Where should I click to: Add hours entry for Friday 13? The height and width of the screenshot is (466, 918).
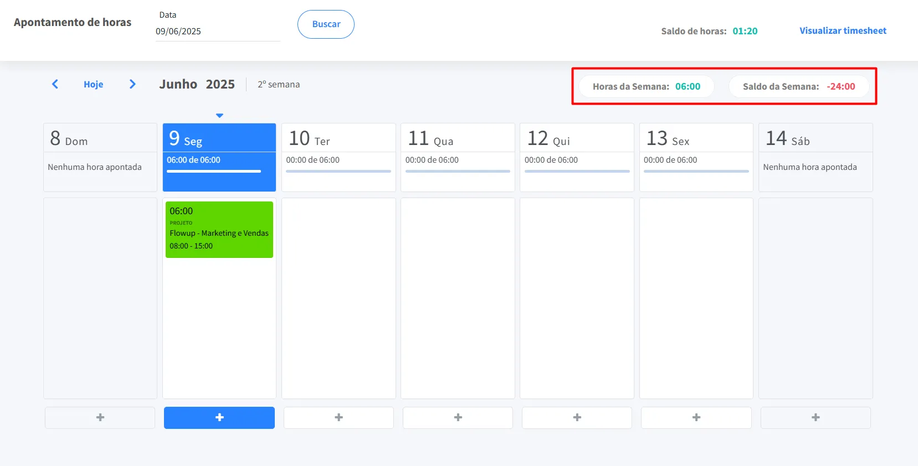(x=696, y=418)
